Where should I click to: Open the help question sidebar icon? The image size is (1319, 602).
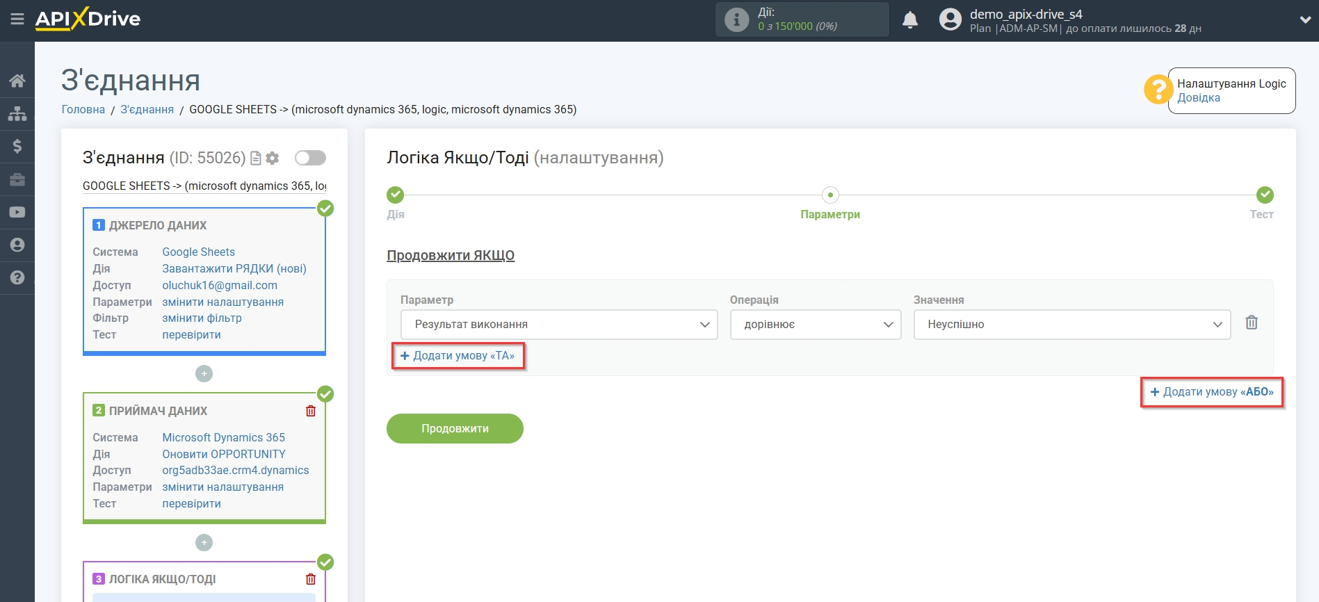coord(17,277)
